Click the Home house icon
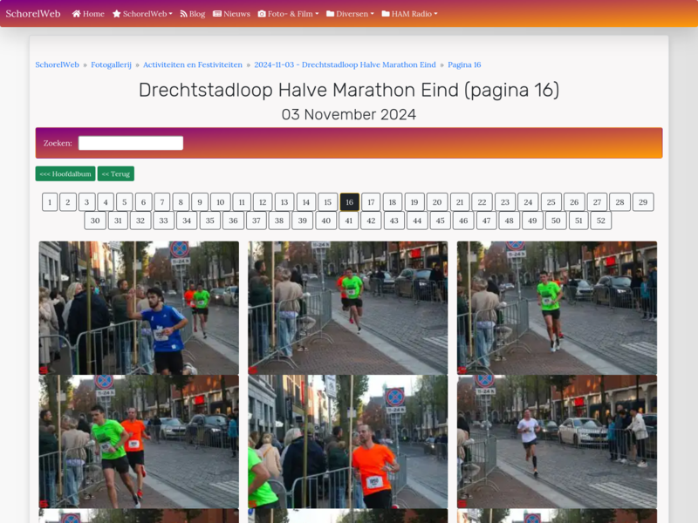Viewport: 698px width, 523px height. click(77, 14)
